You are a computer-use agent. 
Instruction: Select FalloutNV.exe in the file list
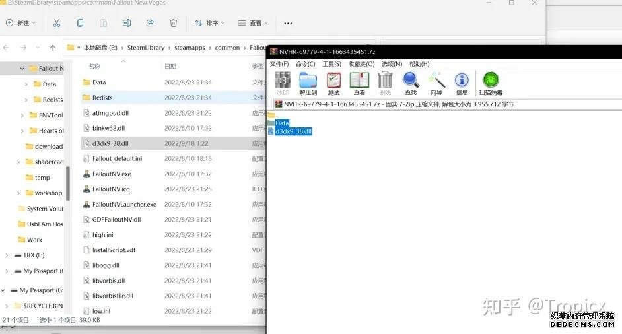click(112, 174)
